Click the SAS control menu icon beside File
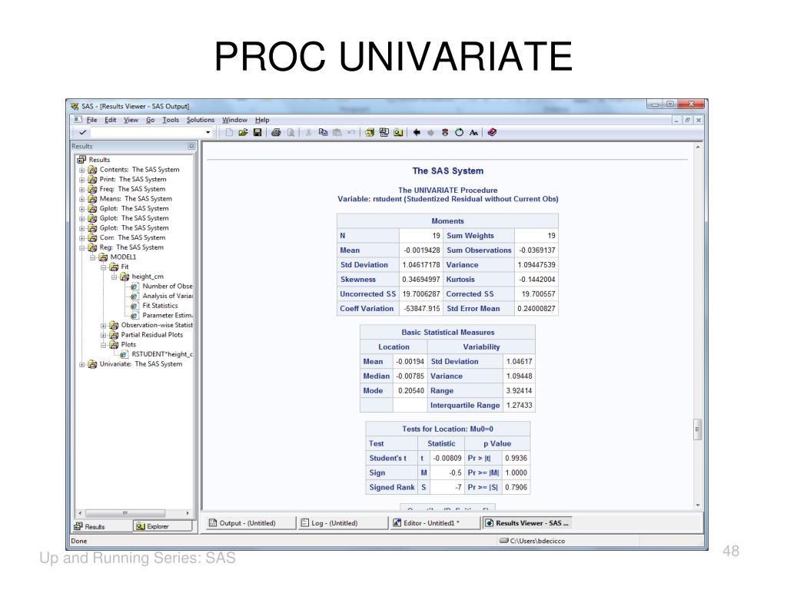This screenshot has height=590, width=787. 78,119
